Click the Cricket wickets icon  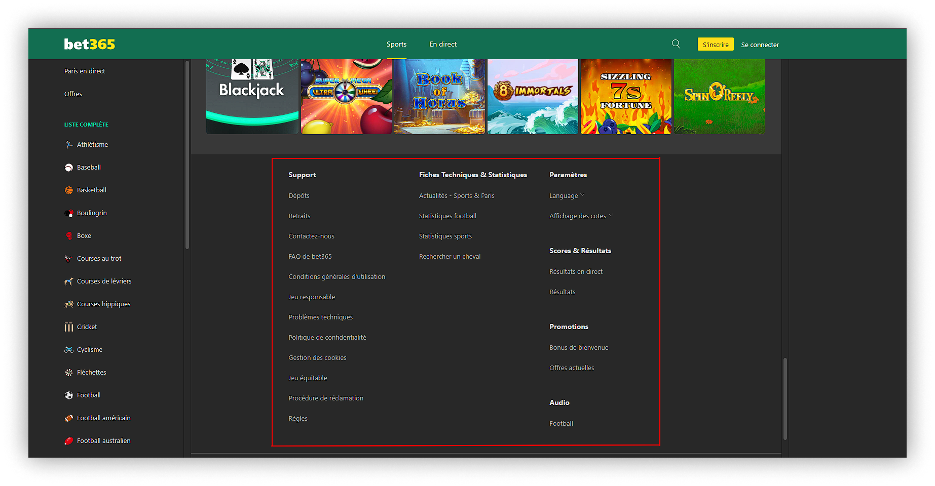(69, 327)
